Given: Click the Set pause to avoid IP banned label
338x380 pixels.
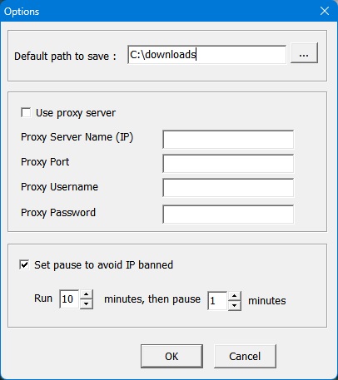Looking at the screenshot, I should pyautogui.click(x=103, y=265).
